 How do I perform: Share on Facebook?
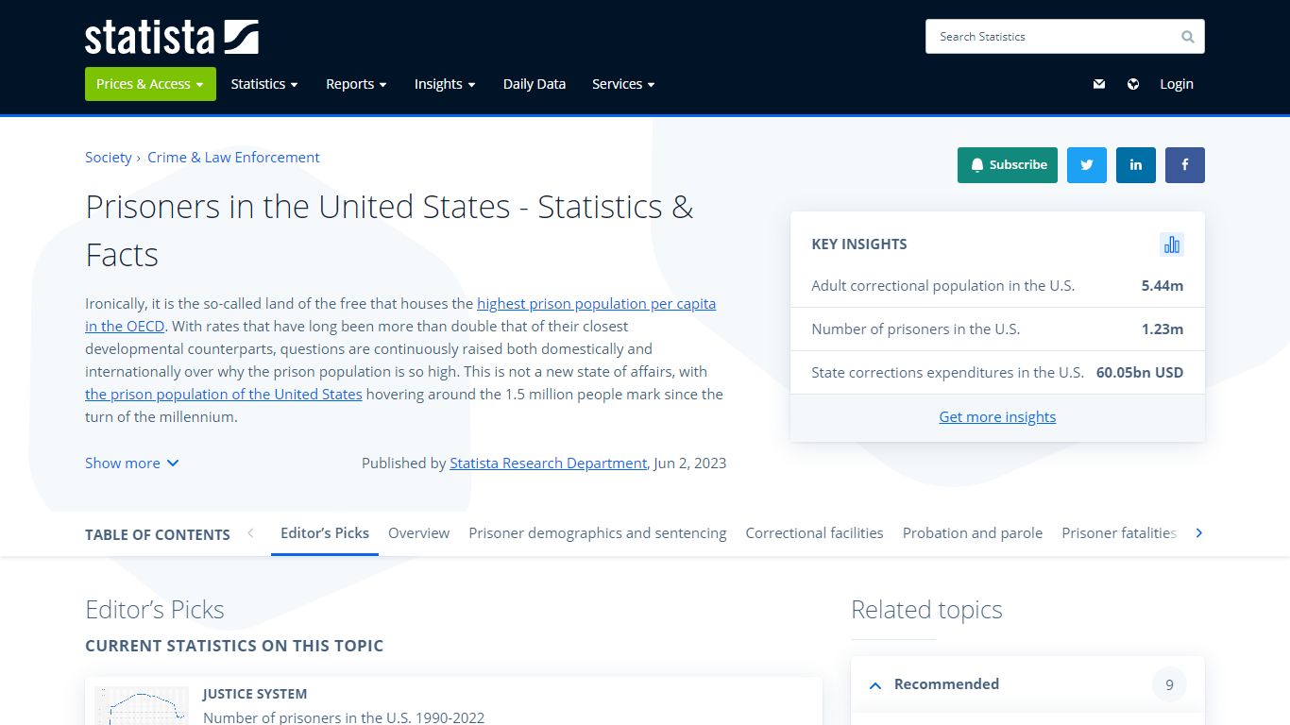[x=1185, y=165]
